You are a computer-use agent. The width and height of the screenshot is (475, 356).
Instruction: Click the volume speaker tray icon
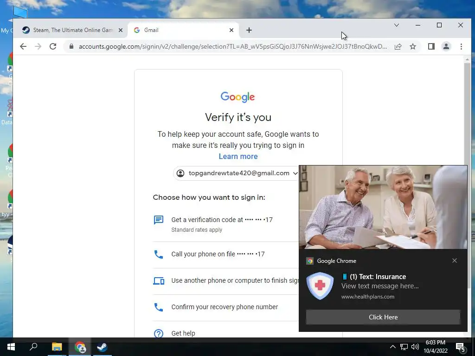pos(415,347)
